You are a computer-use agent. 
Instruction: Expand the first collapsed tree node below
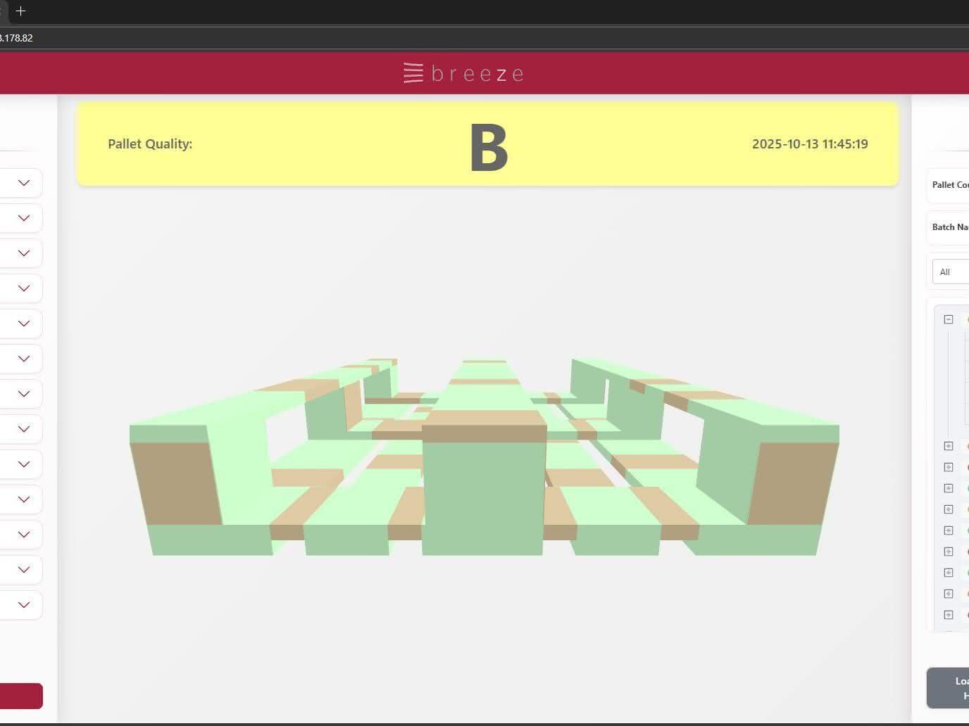949,446
